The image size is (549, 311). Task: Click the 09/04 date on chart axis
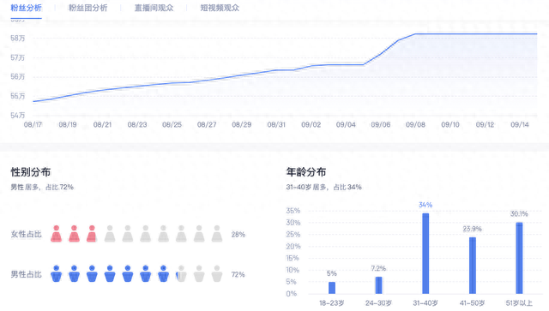[346, 124]
